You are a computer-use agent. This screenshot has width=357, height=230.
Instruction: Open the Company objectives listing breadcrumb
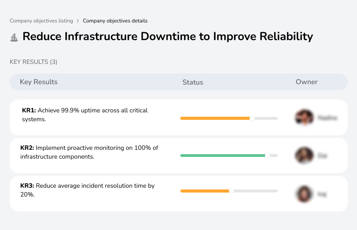[x=41, y=21]
